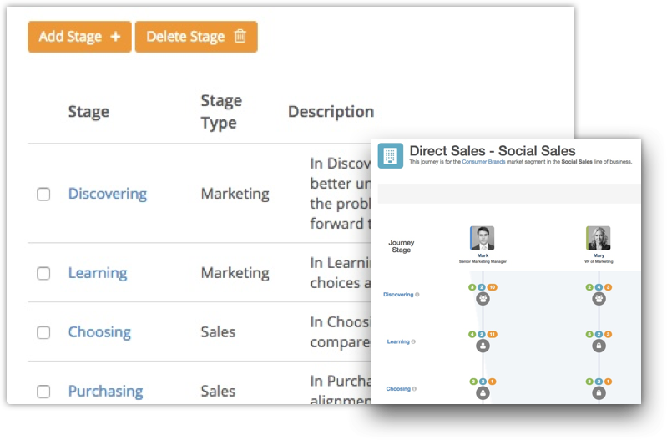The image size is (667, 440).
Task: Click the Marketing type in the Discovering row
Action: [235, 194]
